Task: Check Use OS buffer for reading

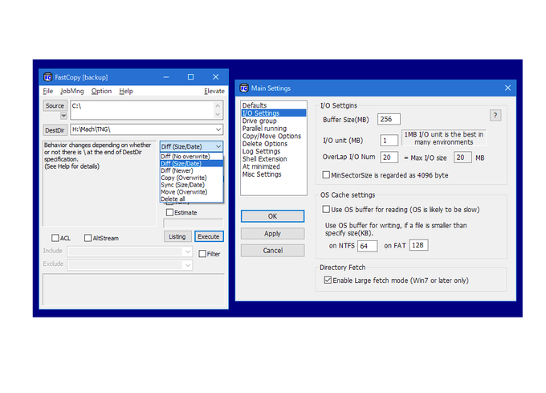Action: pos(327,208)
